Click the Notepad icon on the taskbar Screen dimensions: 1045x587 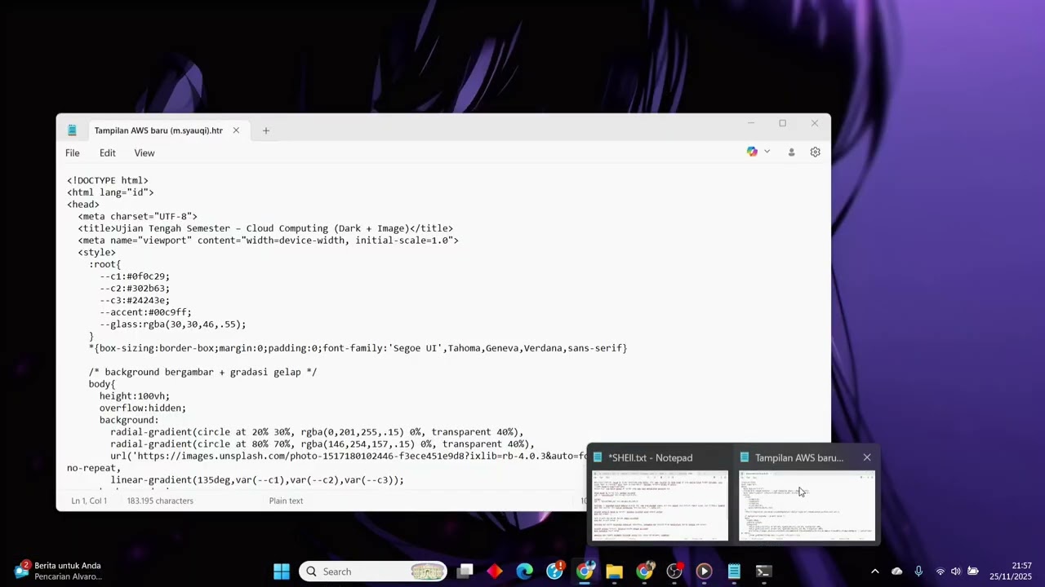pos(734,572)
